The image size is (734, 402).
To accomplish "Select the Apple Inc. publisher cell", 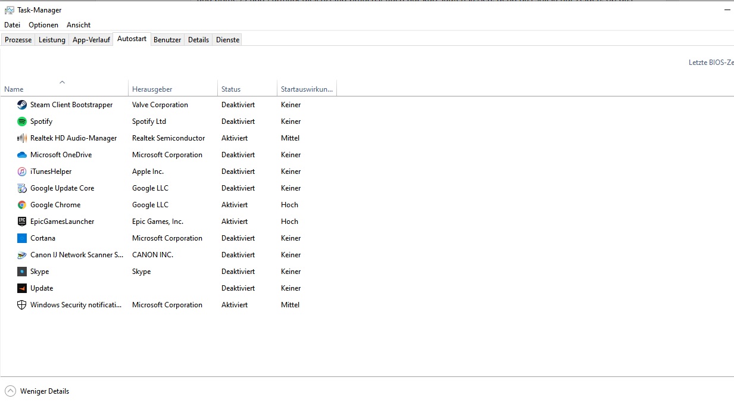I will coord(148,172).
